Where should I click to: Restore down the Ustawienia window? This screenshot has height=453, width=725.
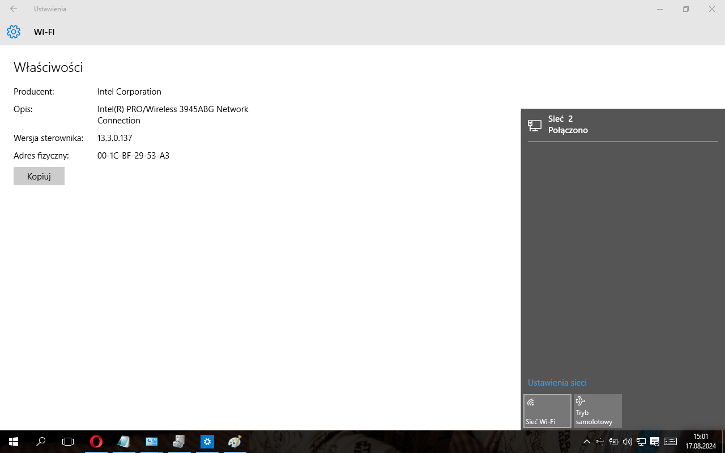pyautogui.click(x=686, y=9)
